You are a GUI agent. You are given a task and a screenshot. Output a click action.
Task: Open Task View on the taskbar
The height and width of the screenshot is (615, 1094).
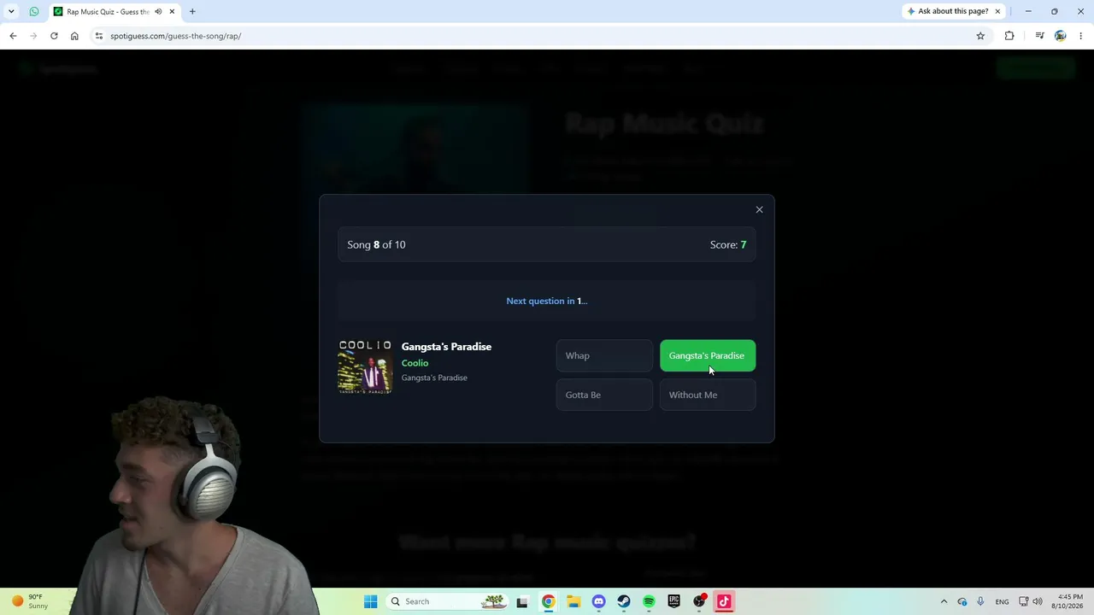tap(522, 601)
